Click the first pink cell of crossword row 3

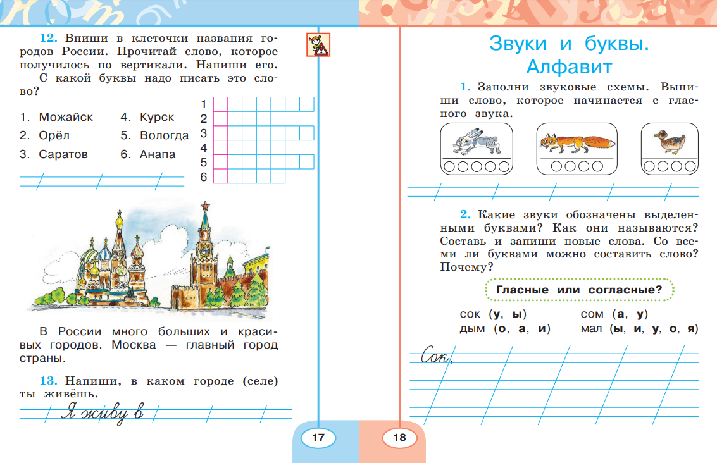point(220,133)
